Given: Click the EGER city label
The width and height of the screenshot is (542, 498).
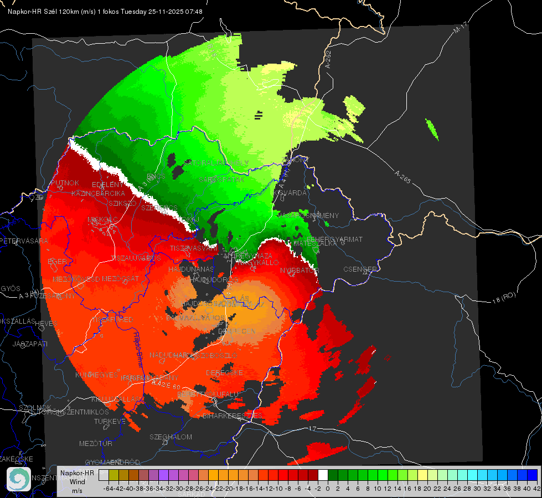Looking at the screenshot, I should point(57,261).
